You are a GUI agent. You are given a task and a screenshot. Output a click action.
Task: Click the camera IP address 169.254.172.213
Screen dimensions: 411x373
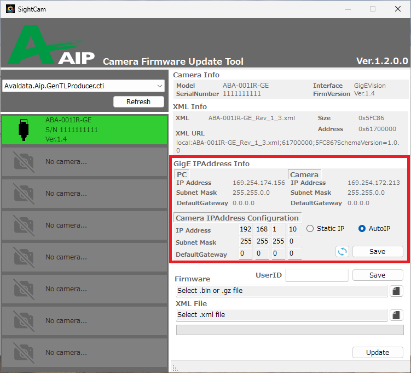[374, 183]
